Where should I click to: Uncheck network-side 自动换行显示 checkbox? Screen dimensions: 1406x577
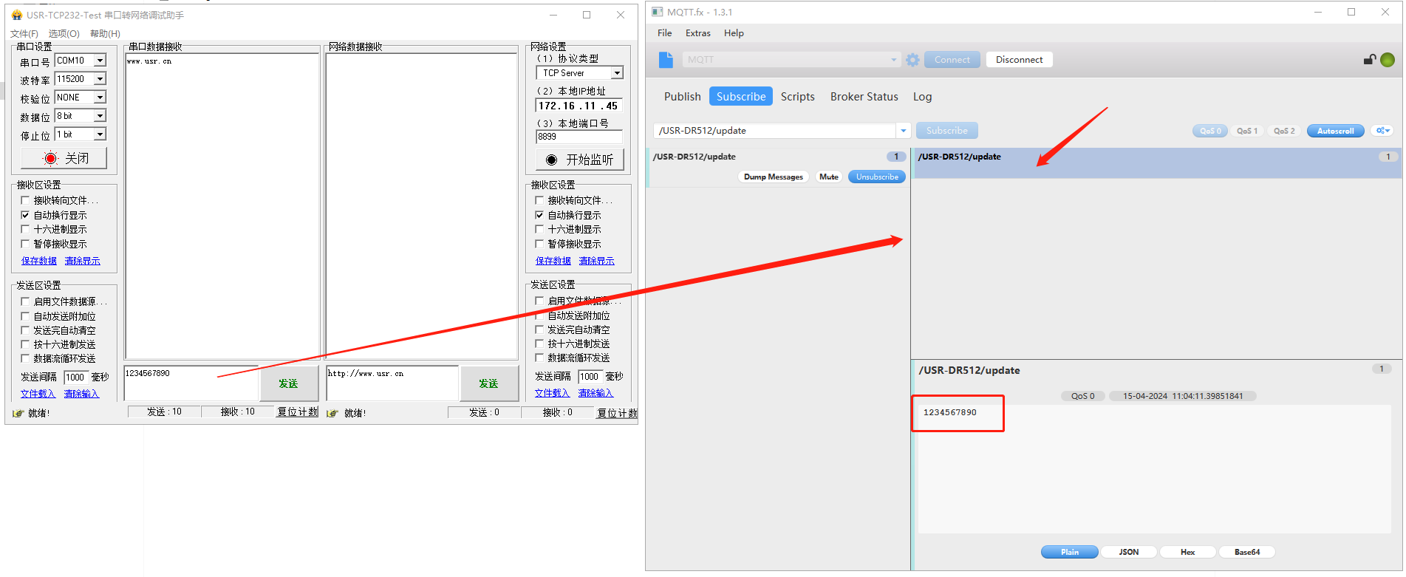539,215
